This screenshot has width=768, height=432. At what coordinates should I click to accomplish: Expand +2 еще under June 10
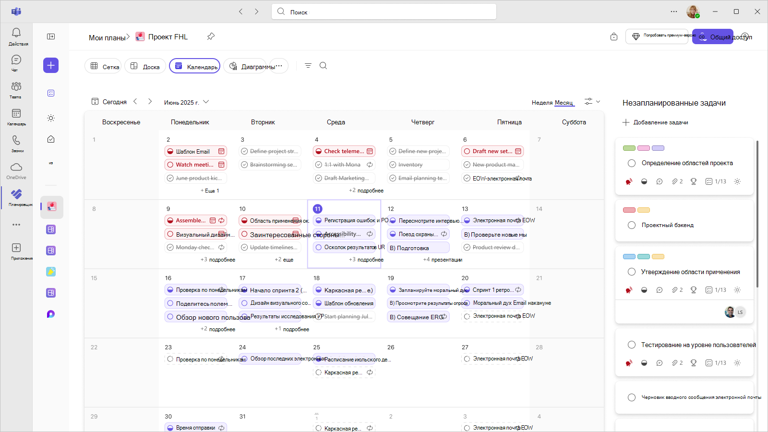click(284, 260)
